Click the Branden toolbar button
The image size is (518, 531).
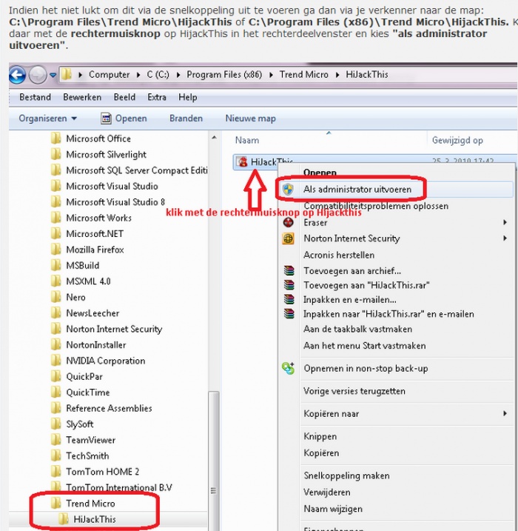186,118
